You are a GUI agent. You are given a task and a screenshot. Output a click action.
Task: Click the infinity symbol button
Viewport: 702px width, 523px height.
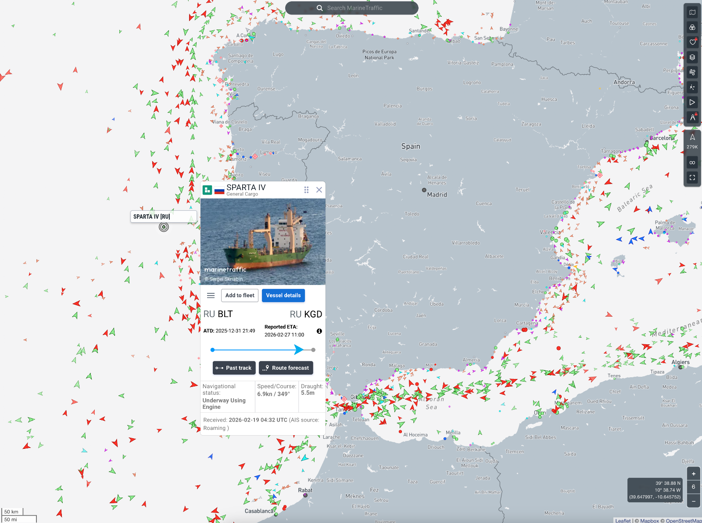click(x=692, y=162)
